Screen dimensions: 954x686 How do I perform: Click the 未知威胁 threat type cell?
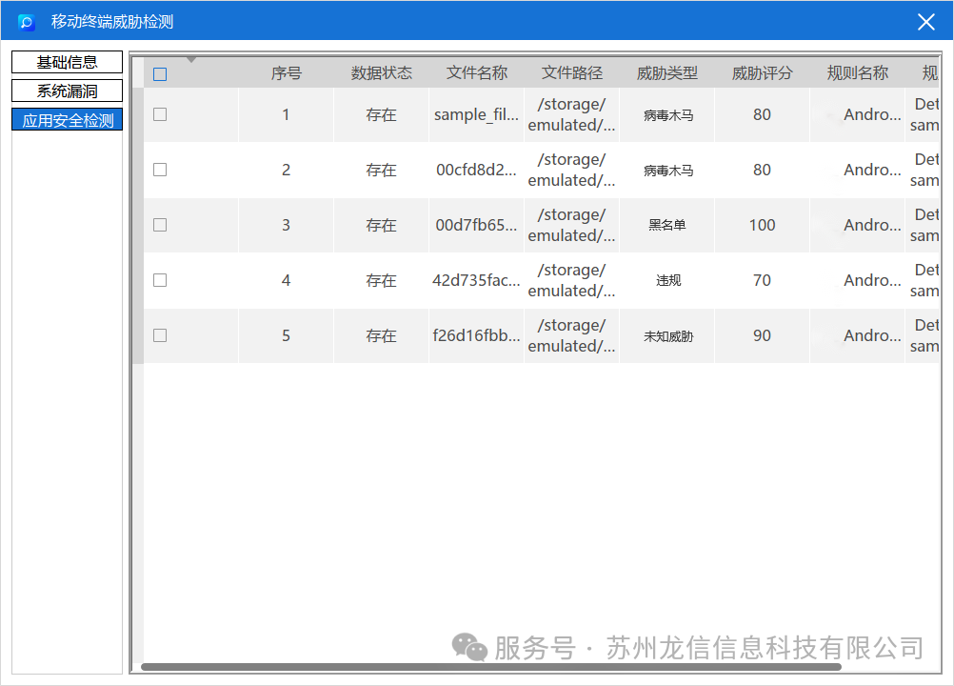666,336
